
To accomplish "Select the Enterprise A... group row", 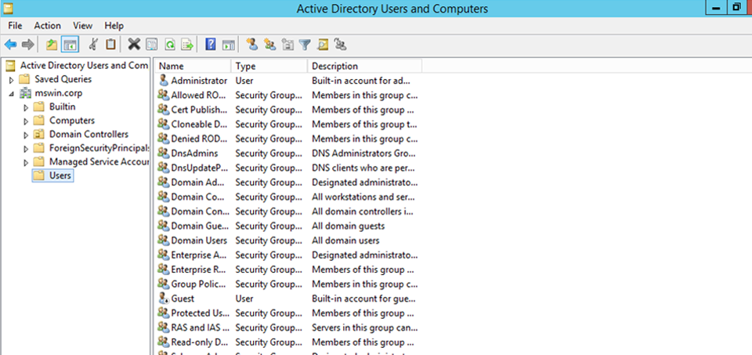I will [288, 255].
